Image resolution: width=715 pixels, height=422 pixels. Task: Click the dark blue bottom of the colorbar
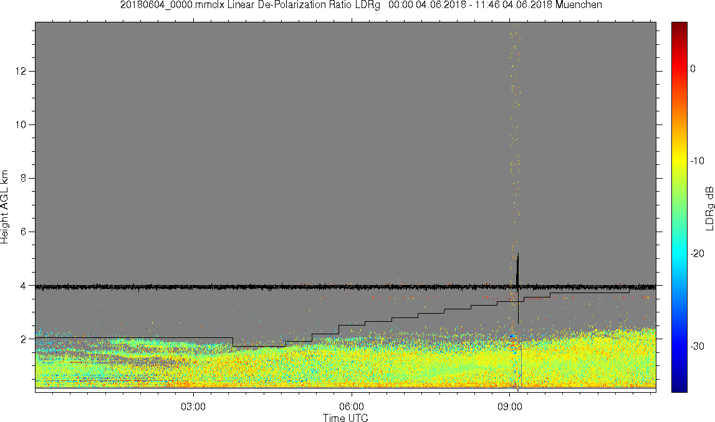click(679, 387)
